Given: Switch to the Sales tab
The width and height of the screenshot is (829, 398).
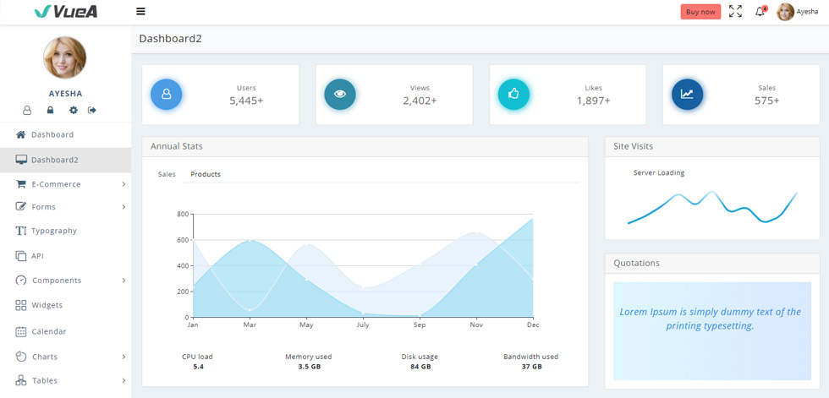Looking at the screenshot, I should click(167, 174).
